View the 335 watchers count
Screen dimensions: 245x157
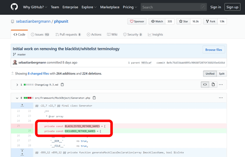click(x=170, y=21)
